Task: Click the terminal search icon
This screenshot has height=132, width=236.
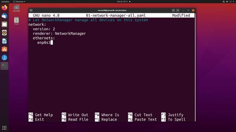Action: coord(173,10)
